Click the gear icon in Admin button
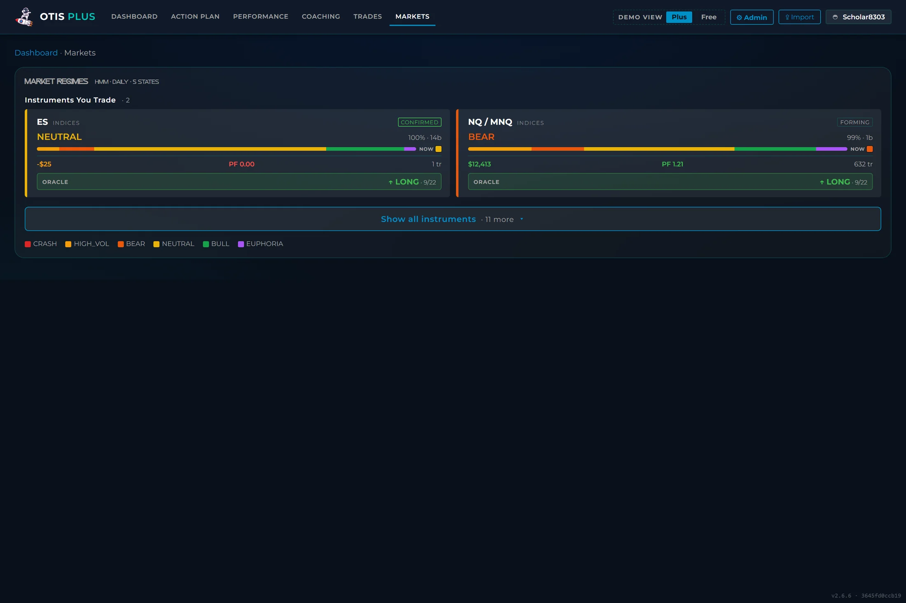Image resolution: width=906 pixels, height=603 pixels. click(x=739, y=17)
